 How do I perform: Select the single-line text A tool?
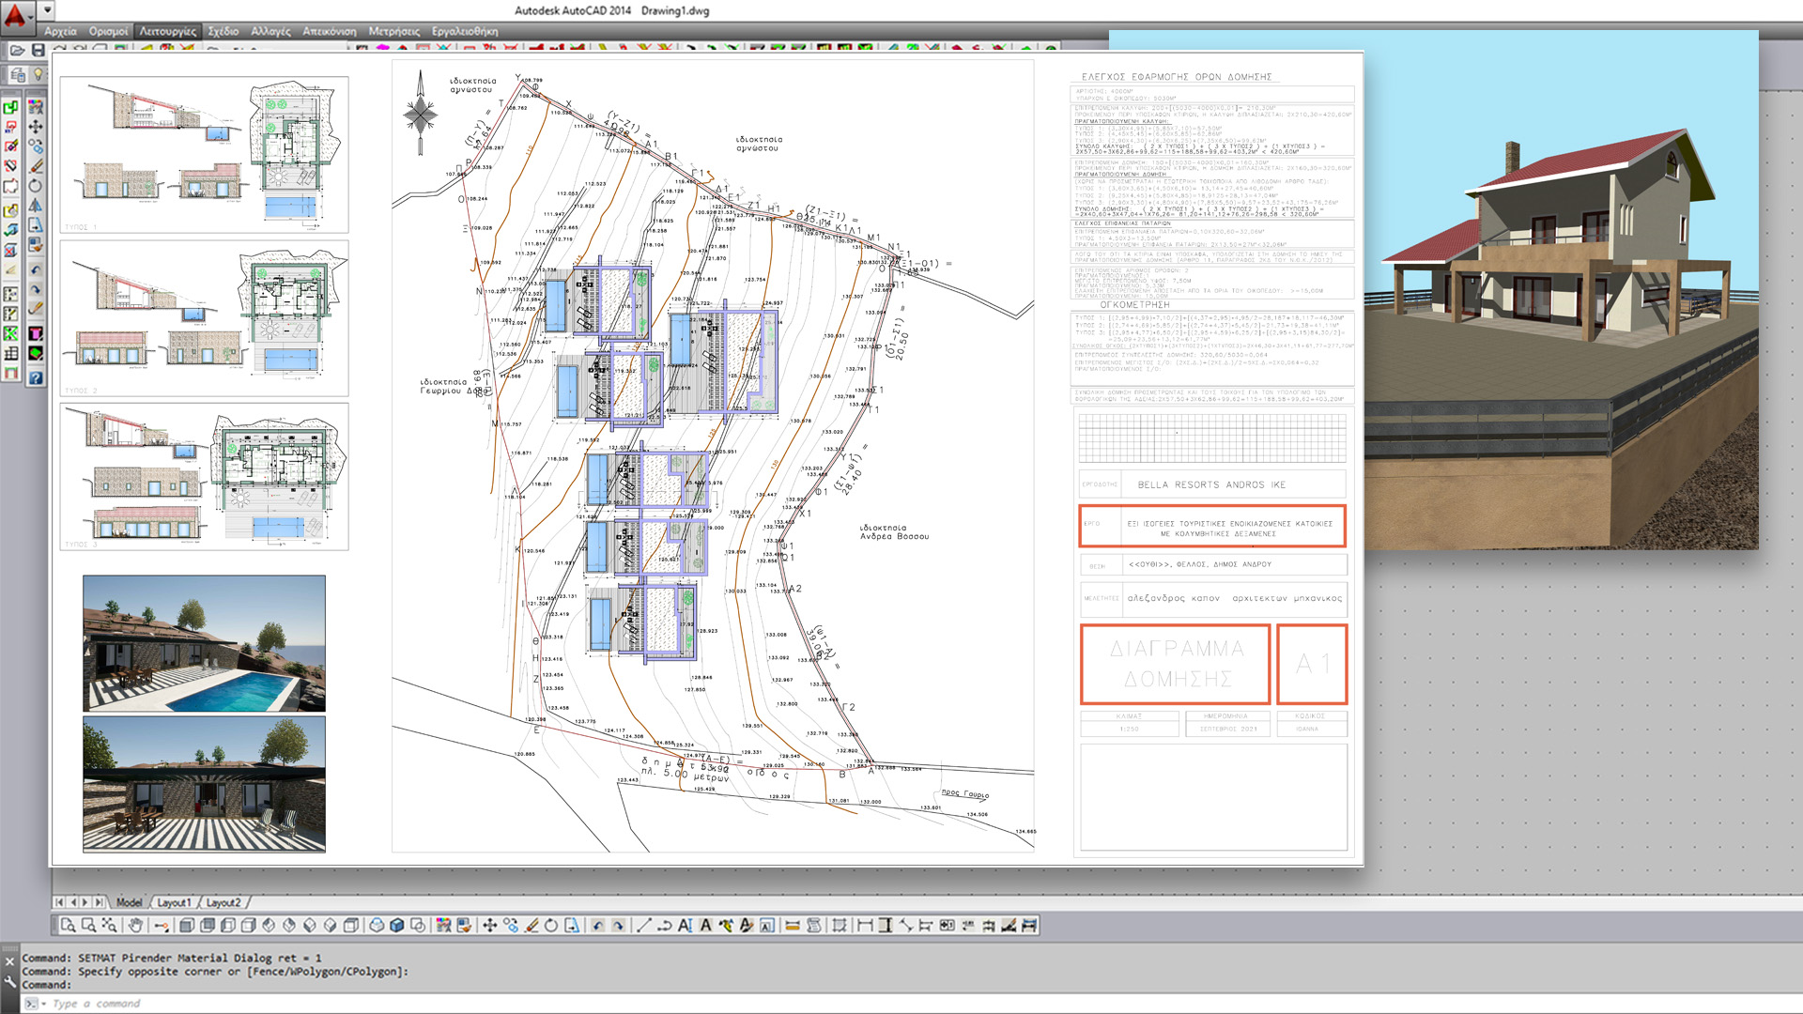[705, 926]
